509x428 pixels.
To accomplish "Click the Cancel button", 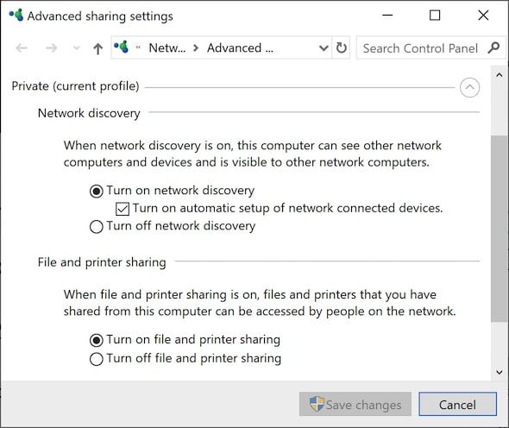I will [x=457, y=404].
